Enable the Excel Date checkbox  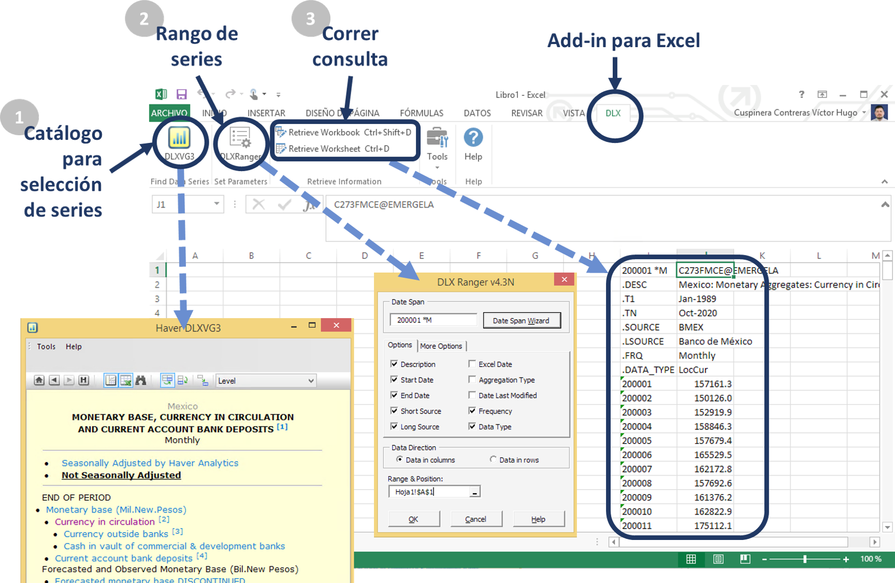(472, 364)
